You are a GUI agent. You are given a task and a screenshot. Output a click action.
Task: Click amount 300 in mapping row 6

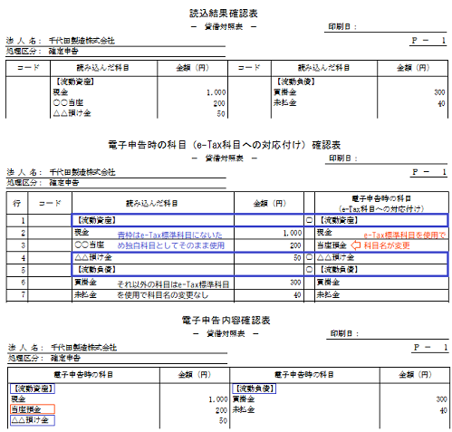tap(295, 283)
